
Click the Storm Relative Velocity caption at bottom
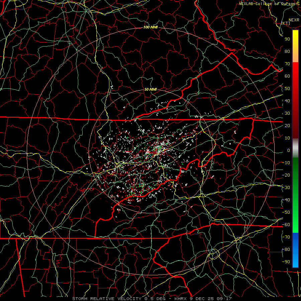152,299
